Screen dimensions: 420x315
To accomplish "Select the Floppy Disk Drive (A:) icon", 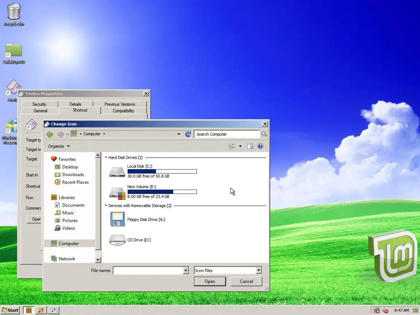I will [x=117, y=219].
